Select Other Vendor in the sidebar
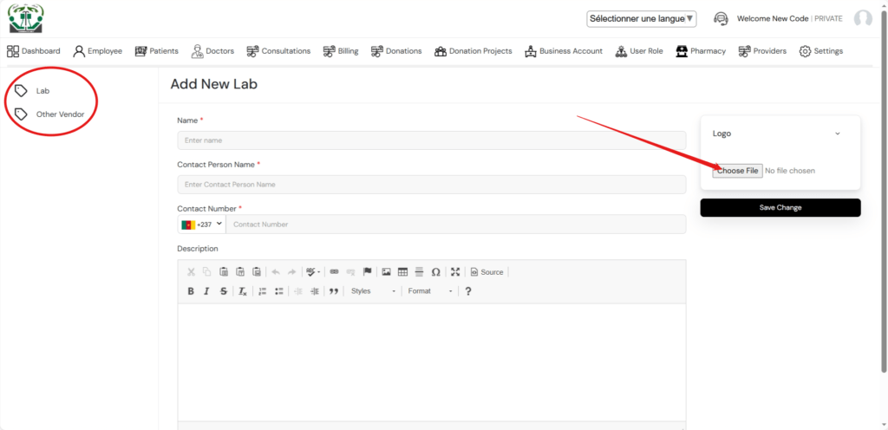Viewport: 888px width, 430px height. pyautogui.click(x=60, y=114)
